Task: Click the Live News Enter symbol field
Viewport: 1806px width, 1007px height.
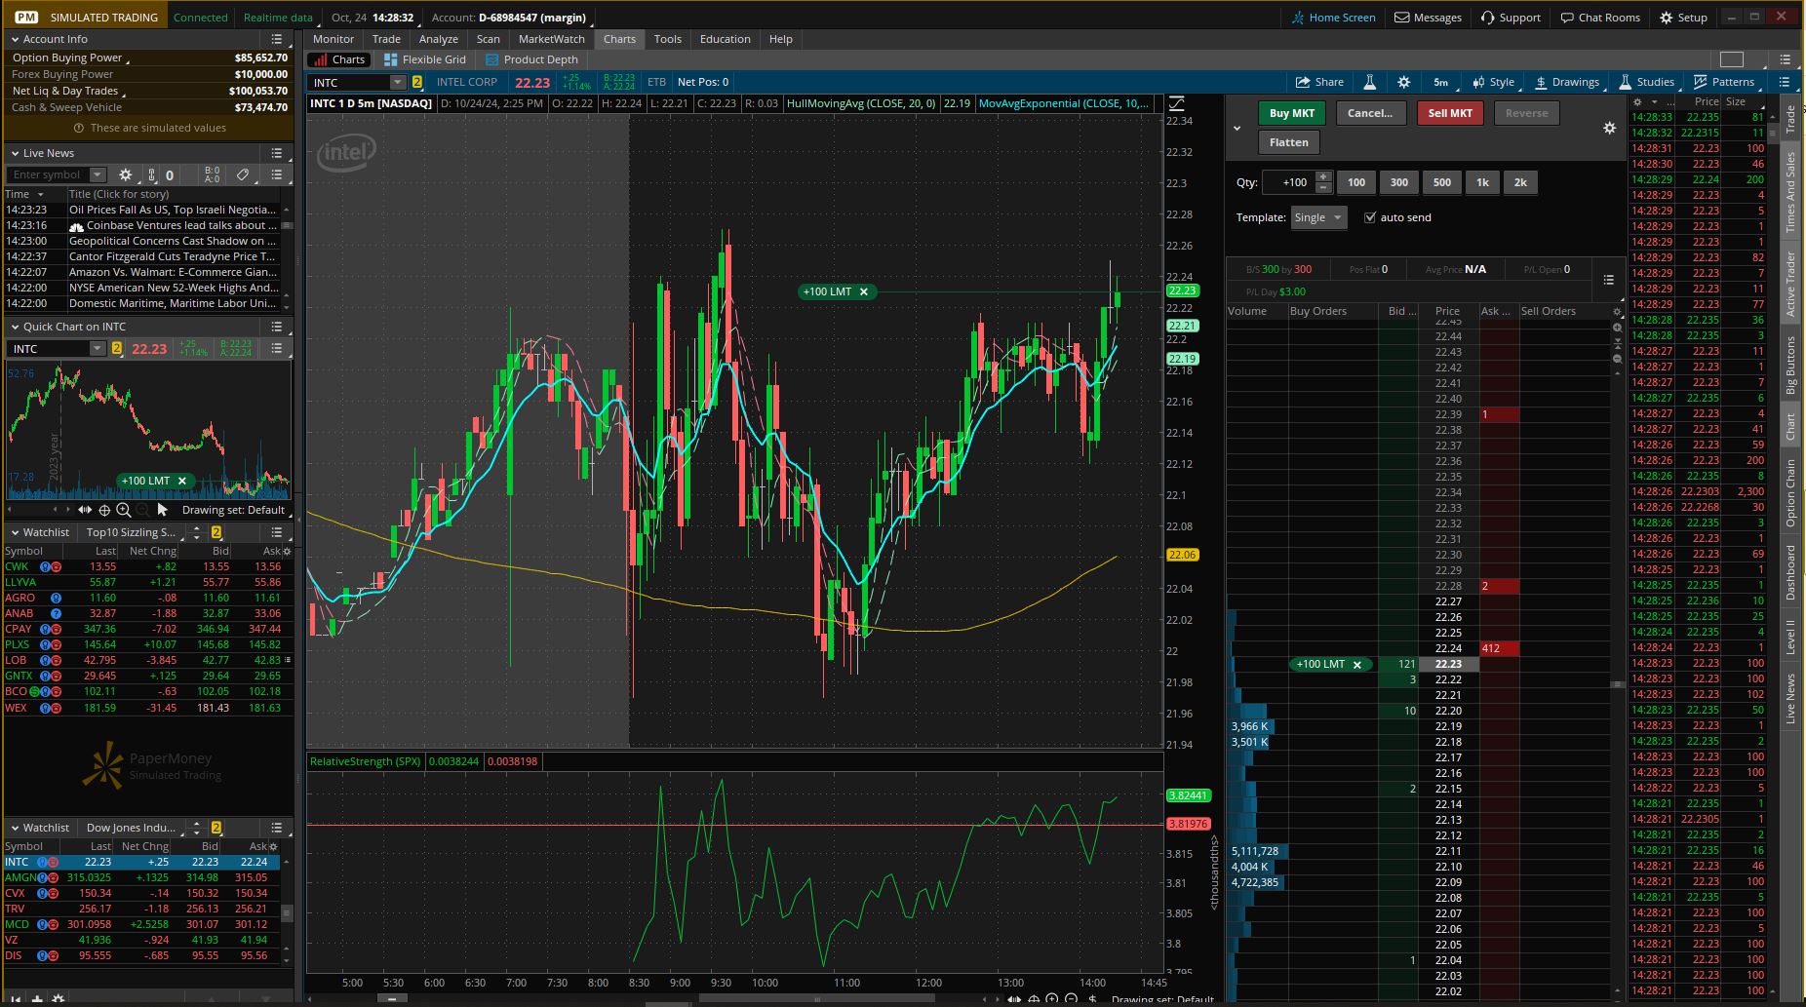Action: click(49, 174)
